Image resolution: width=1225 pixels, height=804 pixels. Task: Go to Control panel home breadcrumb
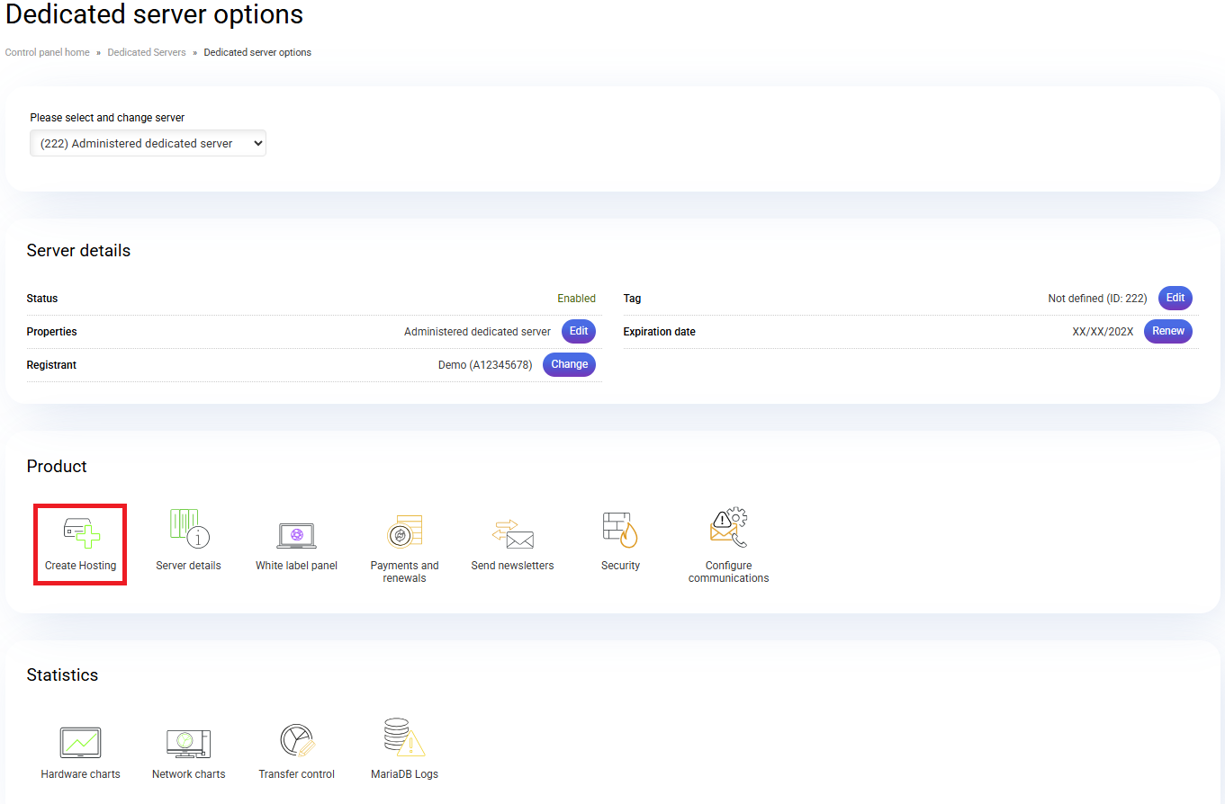pos(48,52)
